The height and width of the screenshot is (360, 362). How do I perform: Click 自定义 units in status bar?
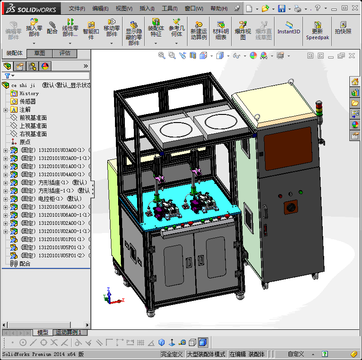(296, 354)
